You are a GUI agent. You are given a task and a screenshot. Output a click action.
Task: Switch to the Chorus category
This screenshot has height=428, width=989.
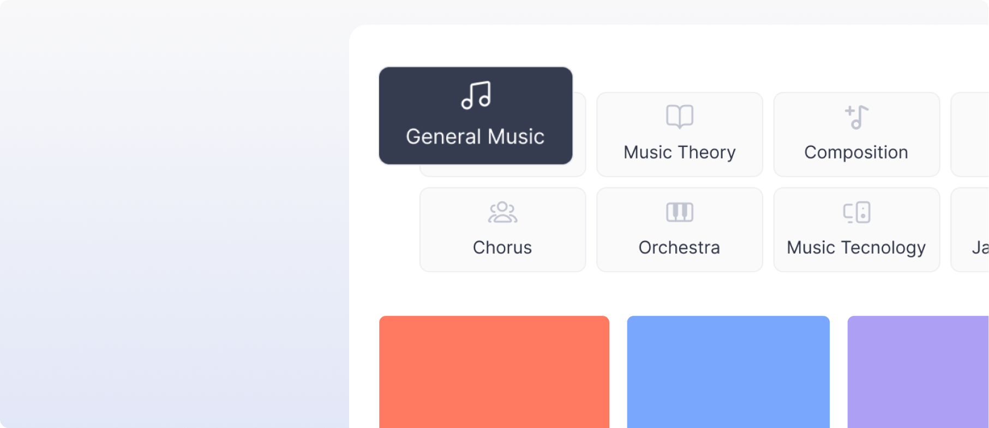[502, 230]
